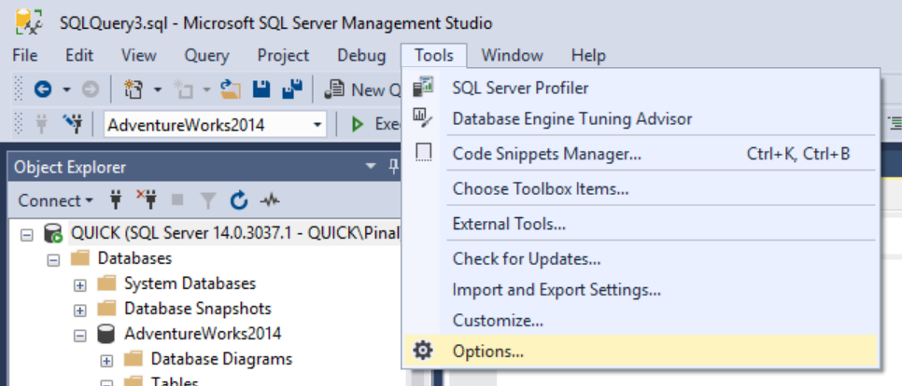The height and width of the screenshot is (386, 902).
Task: Open Code Snippets Manager menu entry
Action: coord(641,153)
